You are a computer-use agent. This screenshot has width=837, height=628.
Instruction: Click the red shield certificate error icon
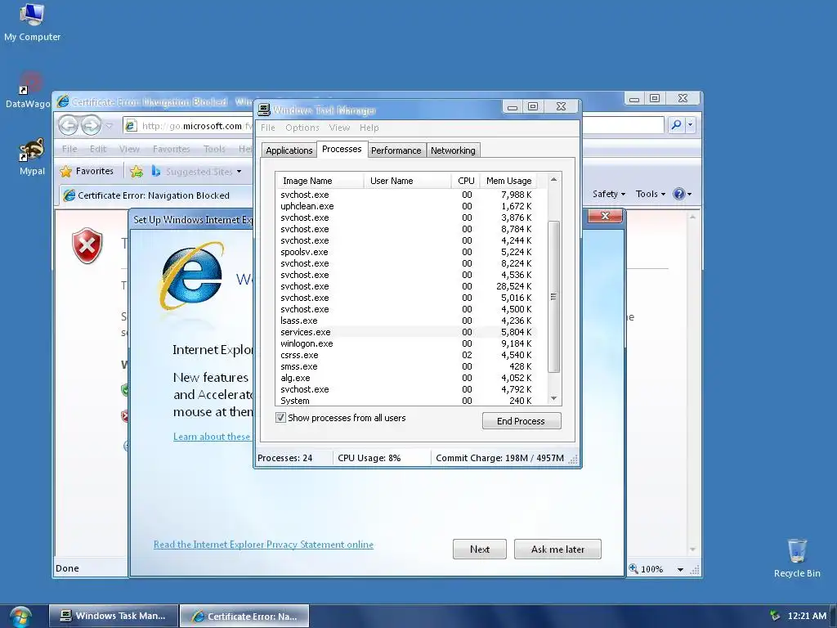pyautogui.click(x=87, y=245)
